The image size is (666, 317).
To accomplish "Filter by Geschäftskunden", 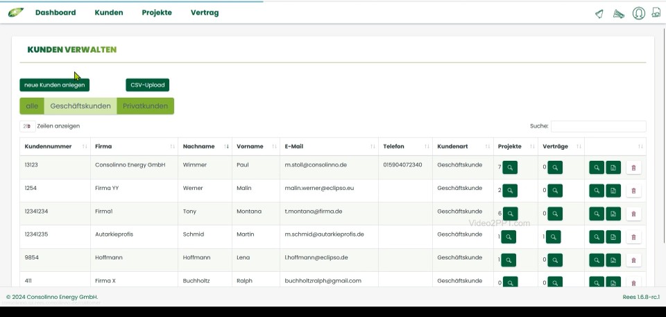I will point(80,106).
